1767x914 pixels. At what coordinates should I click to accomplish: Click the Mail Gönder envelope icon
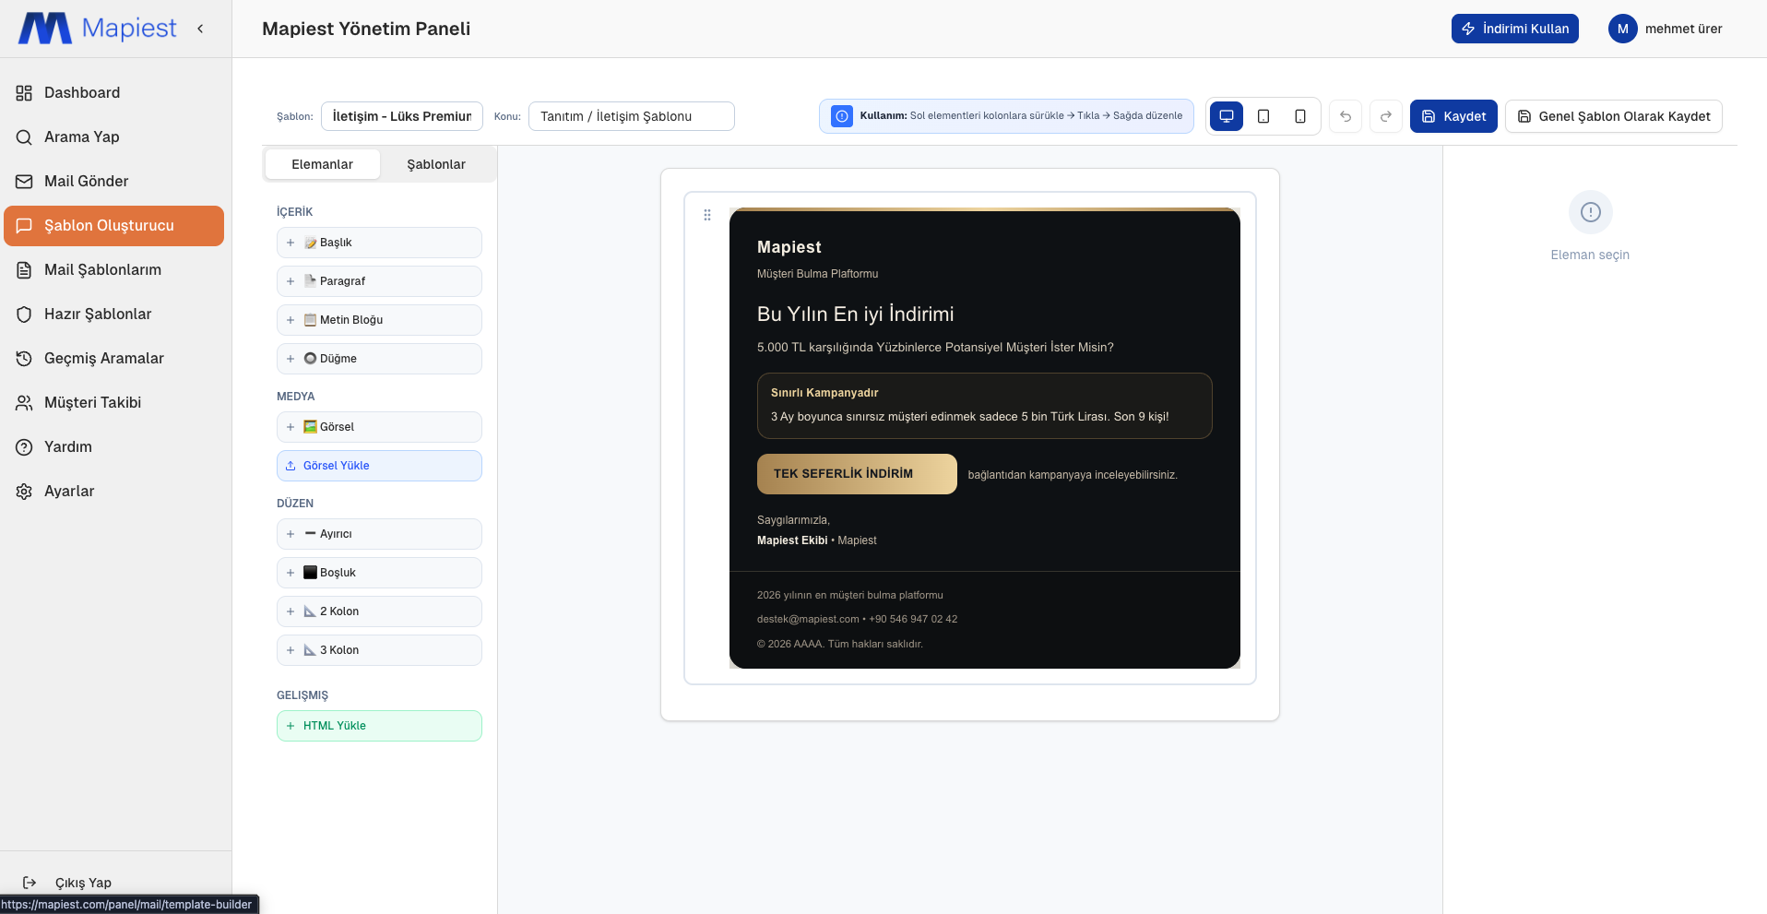click(24, 182)
